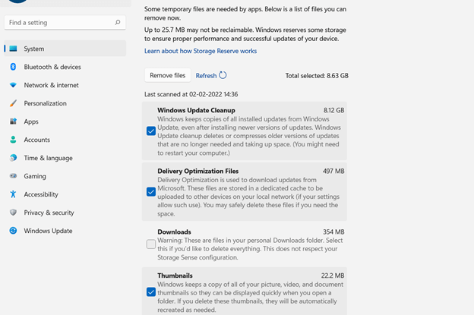The image size is (474, 315).
Task: Click the System monitor icon in sidebar
Action: 13,49
